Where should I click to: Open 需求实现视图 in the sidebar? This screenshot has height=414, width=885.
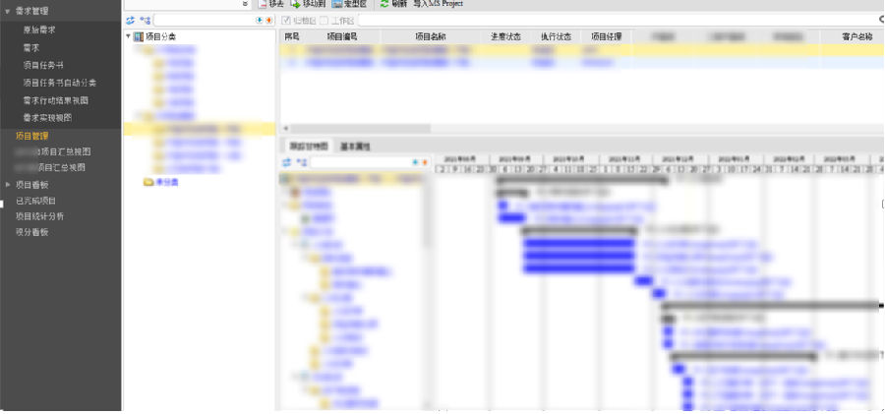pos(47,118)
